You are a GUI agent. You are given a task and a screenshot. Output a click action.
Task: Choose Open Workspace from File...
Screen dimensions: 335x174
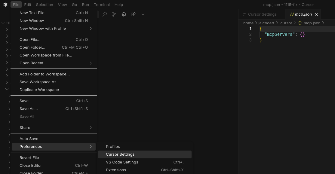pos(54,55)
